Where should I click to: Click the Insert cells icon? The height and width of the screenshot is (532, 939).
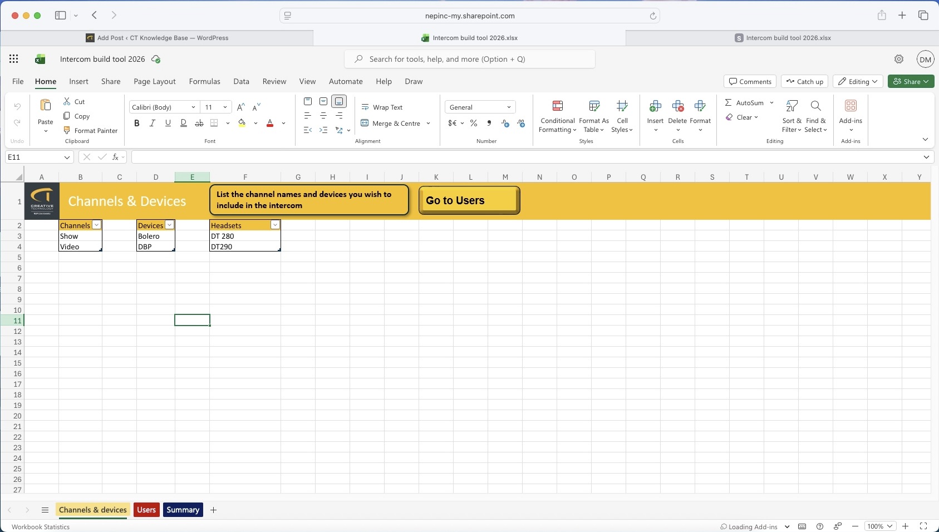click(655, 106)
